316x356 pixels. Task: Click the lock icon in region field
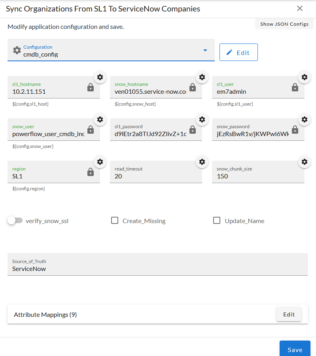90,172
